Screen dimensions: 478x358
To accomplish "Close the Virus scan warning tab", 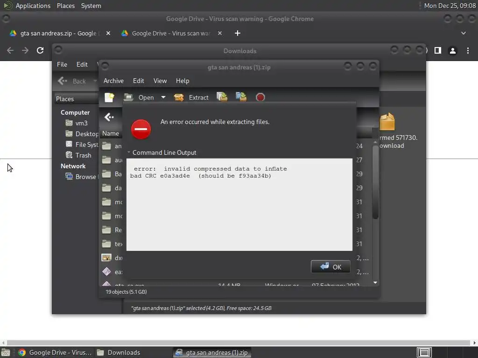I will click(x=220, y=33).
